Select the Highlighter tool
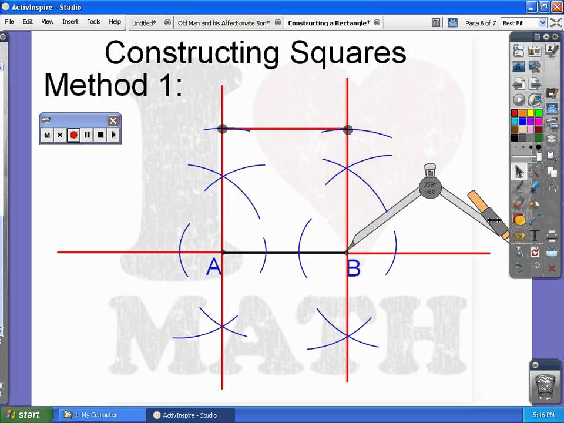This screenshot has height=423, width=564. (x=535, y=186)
